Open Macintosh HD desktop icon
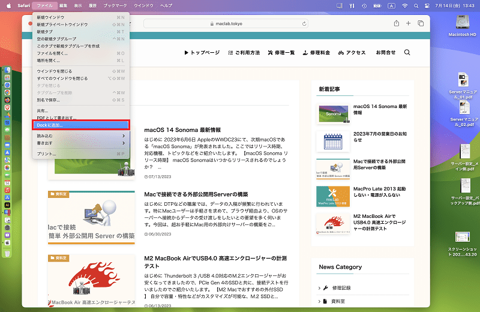This screenshot has width=480, height=312. pyautogui.click(x=462, y=26)
